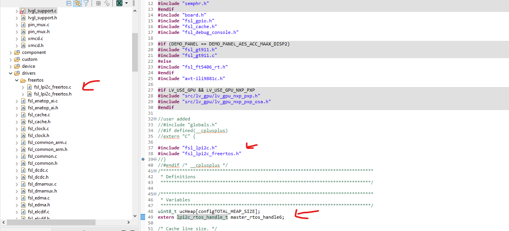Click the "avt-ili9881c.h" include text

tap(203, 79)
